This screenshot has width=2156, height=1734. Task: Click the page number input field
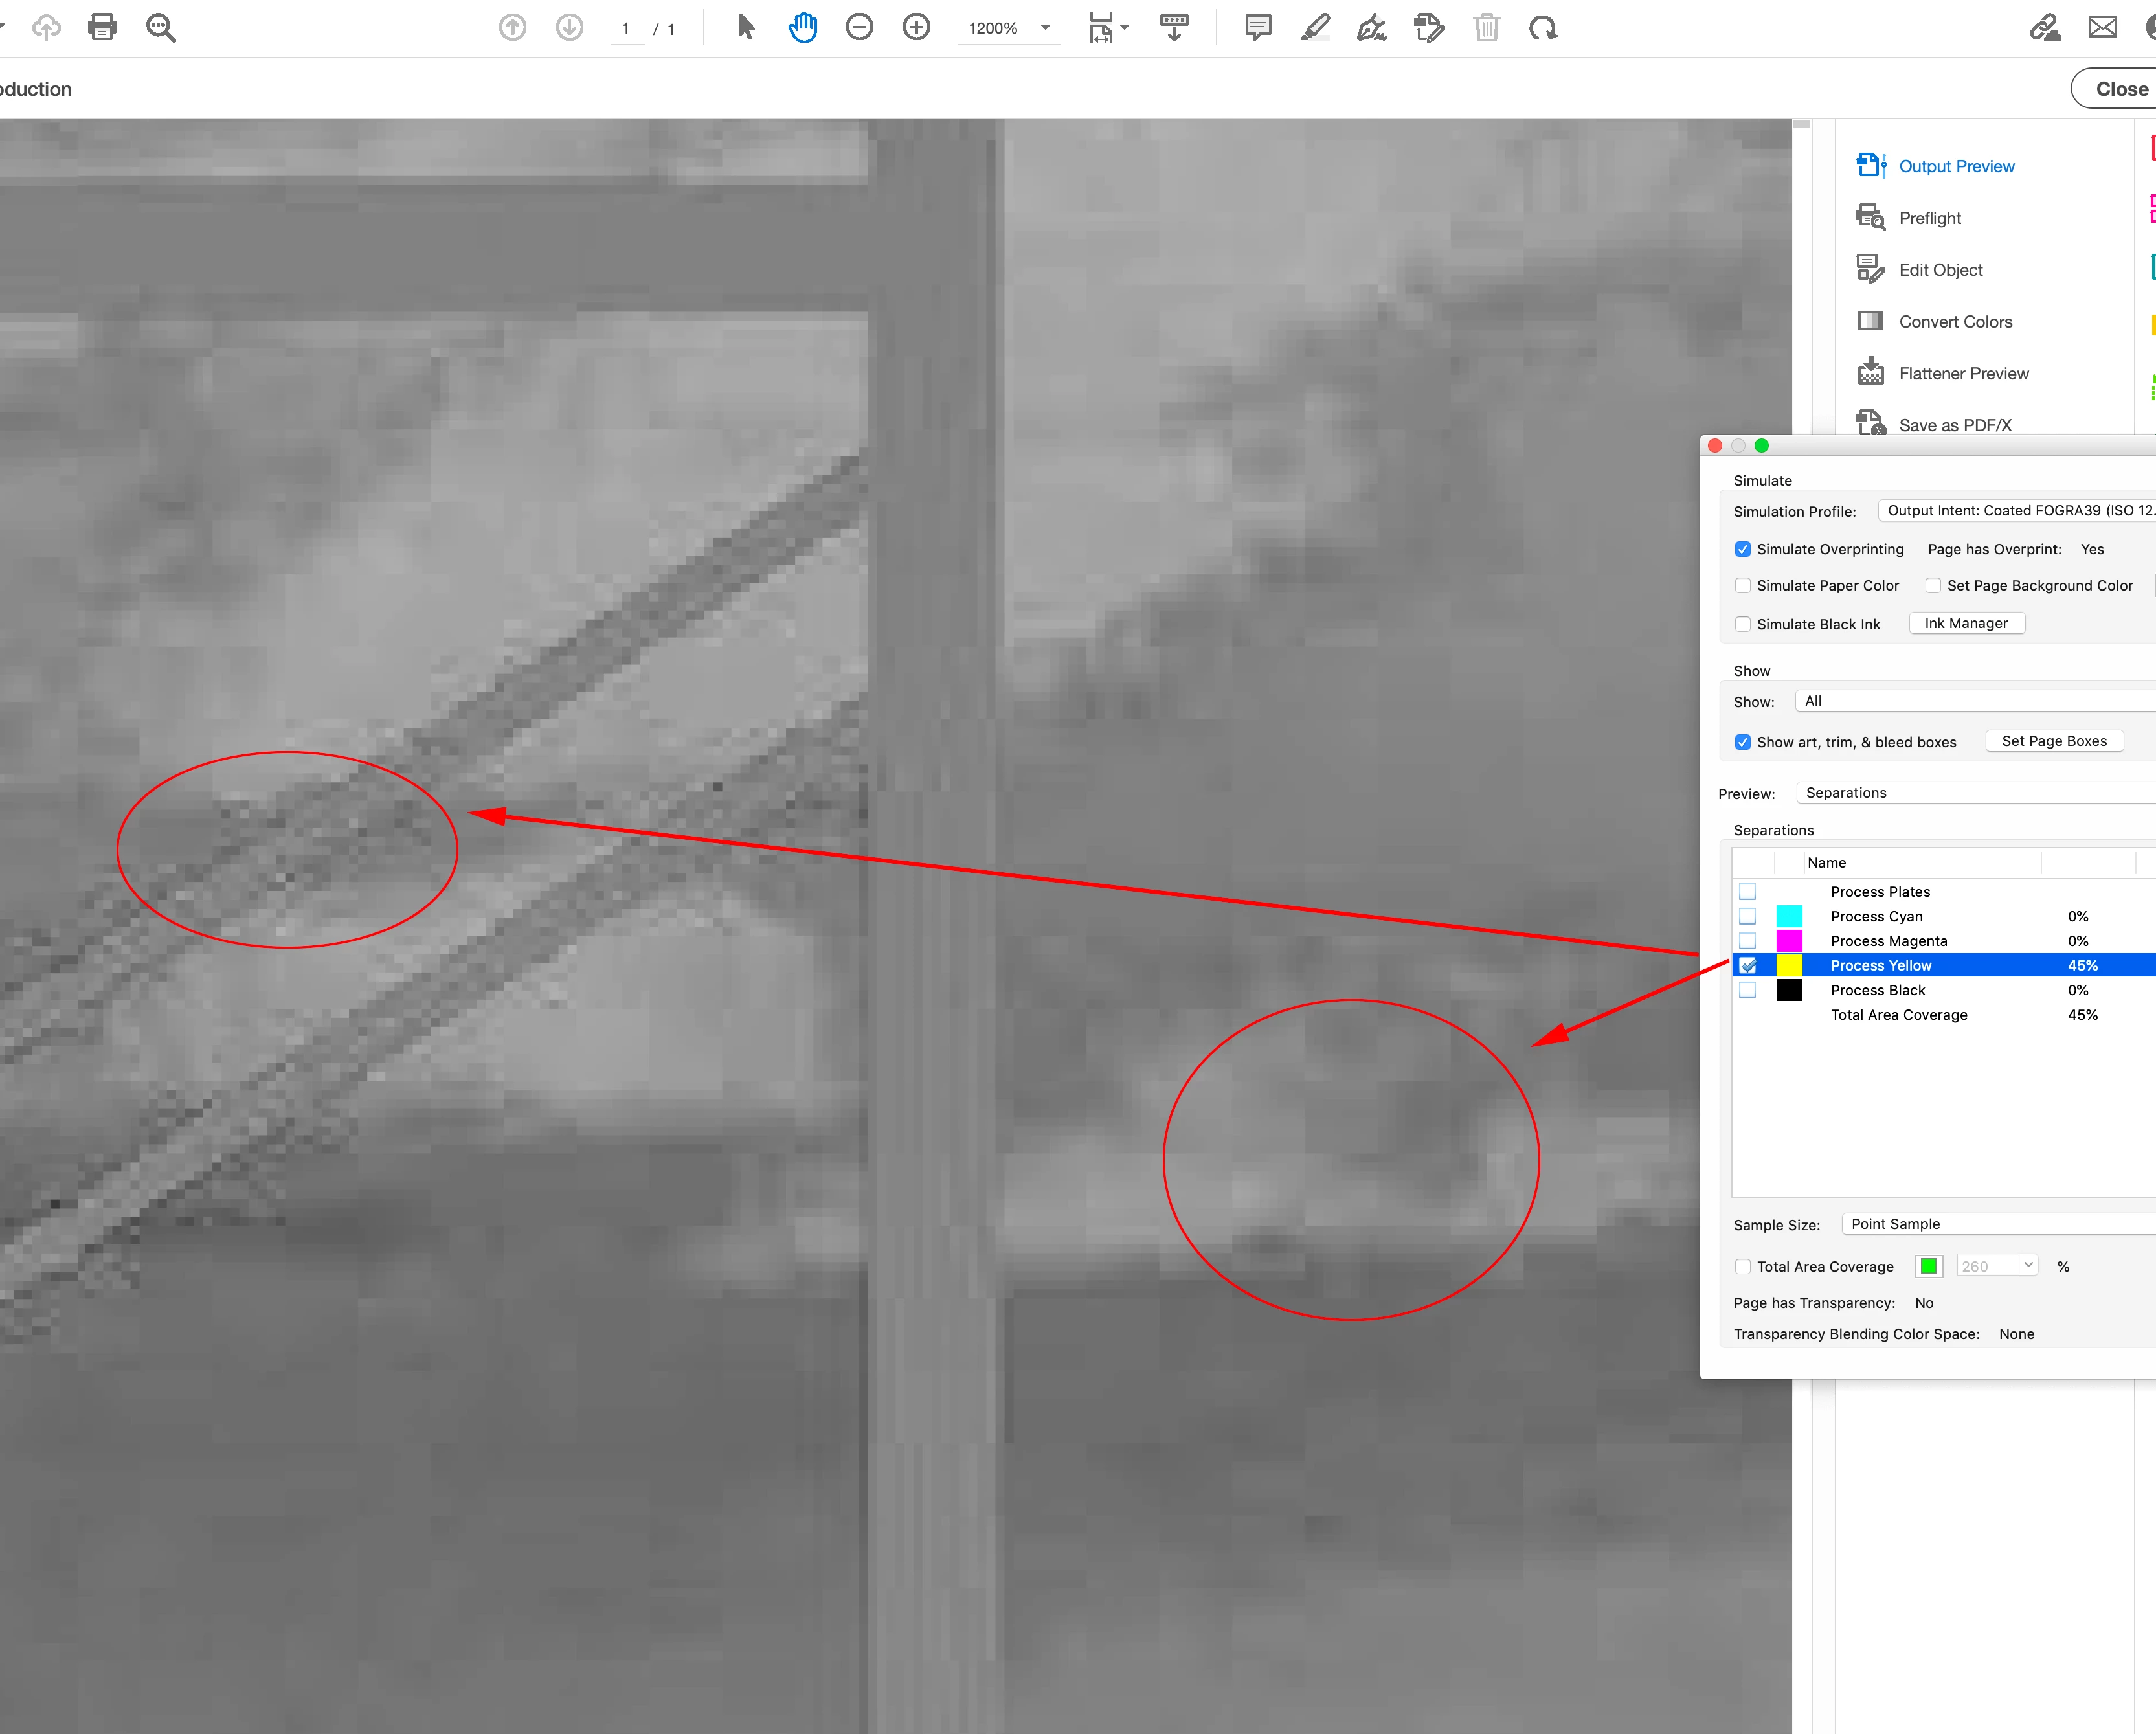coord(627,28)
